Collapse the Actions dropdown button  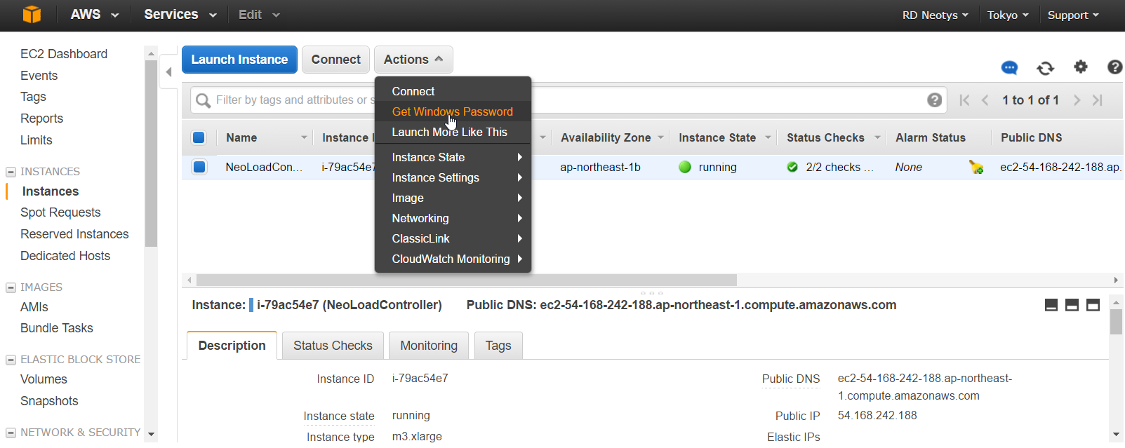[x=413, y=60]
